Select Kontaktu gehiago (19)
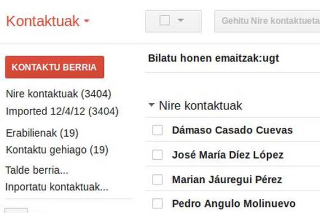This screenshot has width=320, height=213. point(57,150)
